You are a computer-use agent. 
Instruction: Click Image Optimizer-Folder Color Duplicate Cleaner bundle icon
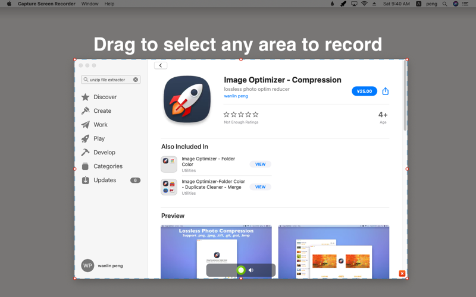click(x=169, y=187)
